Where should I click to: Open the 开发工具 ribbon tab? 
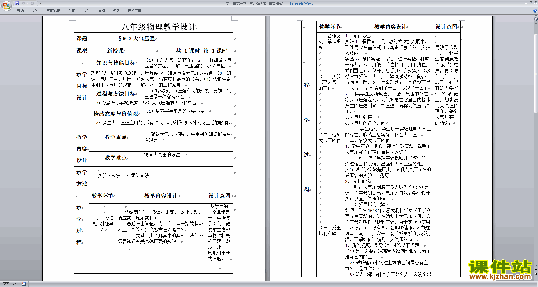click(134, 11)
